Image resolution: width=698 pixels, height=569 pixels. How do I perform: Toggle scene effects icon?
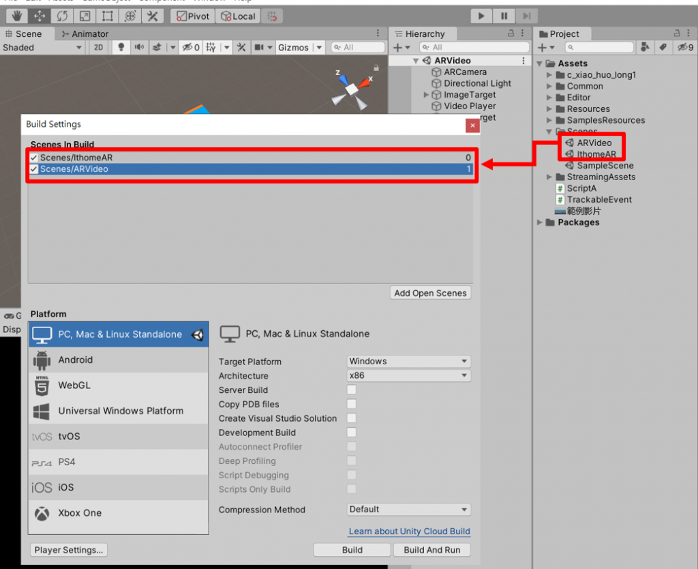pos(157,47)
